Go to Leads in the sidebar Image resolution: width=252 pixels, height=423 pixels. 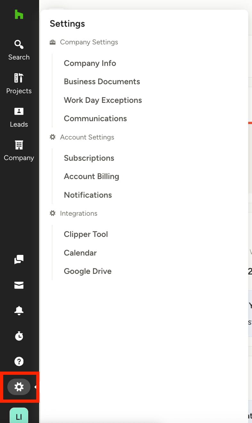coord(19,117)
